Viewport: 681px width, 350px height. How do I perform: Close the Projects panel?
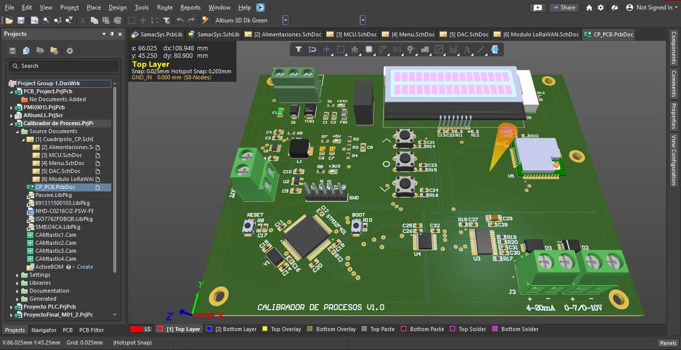[120, 34]
